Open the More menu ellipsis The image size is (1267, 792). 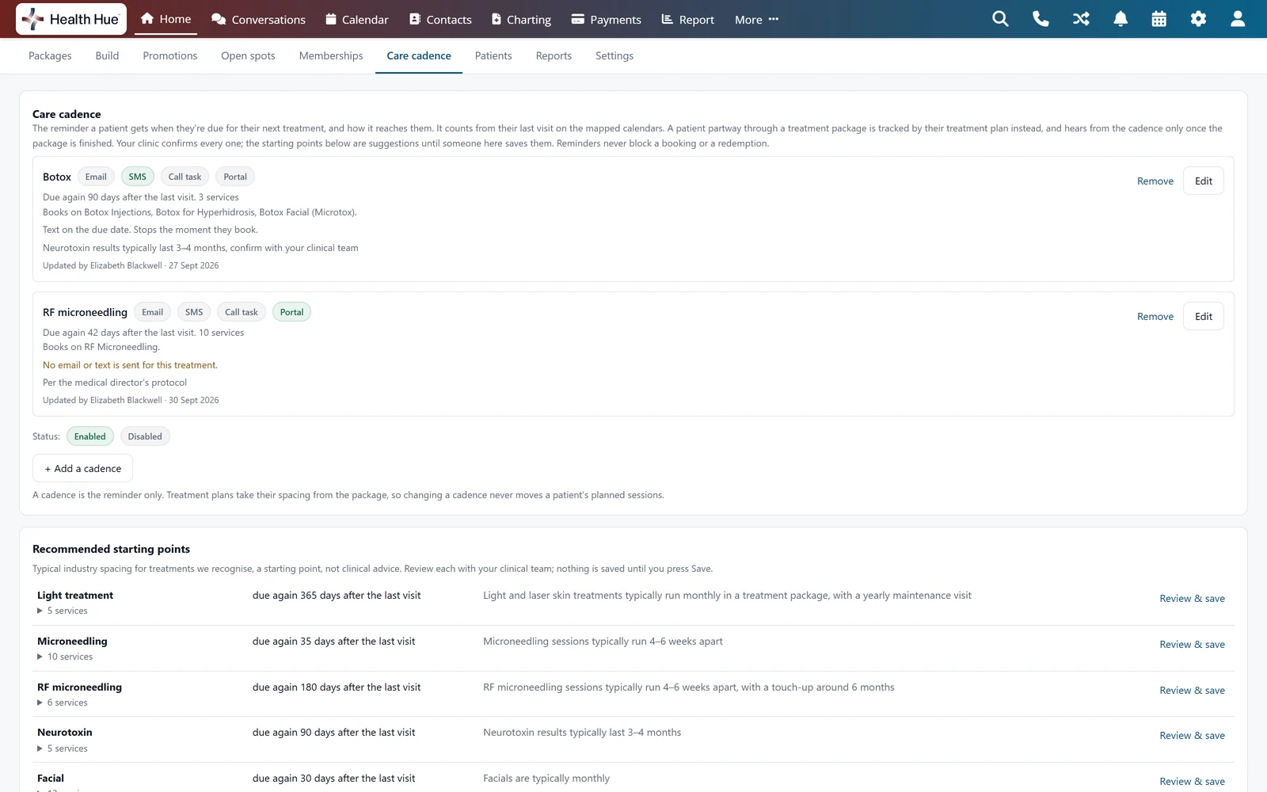point(756,19)
